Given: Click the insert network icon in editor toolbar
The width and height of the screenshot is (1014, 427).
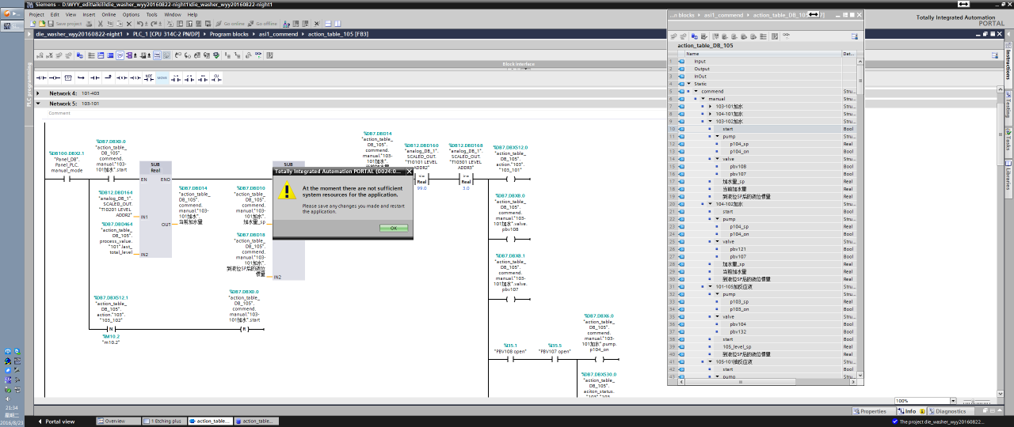Looking at the screenshot, I should click(41, 55).
